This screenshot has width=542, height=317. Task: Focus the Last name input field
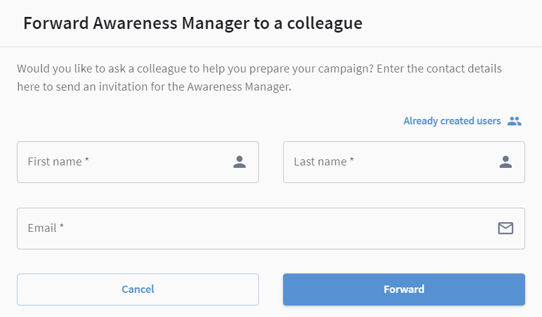(x=403, y=162)
